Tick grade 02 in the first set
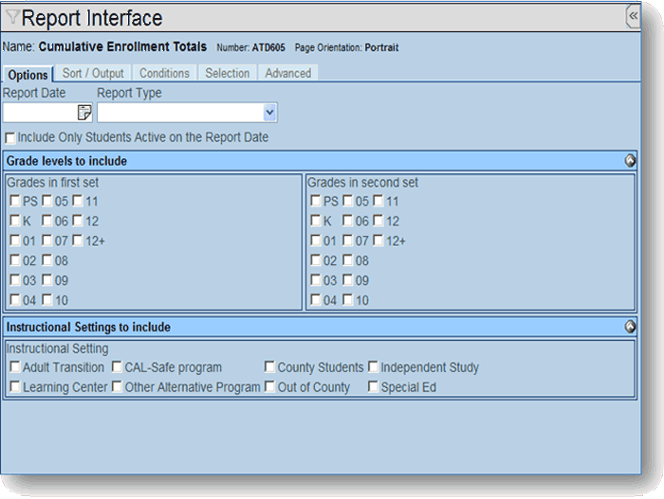Screen dimensions: 664x499 pos(15,260)
